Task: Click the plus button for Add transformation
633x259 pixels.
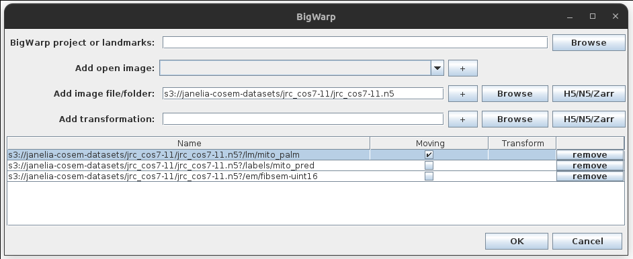Action: tap(462, 119)
